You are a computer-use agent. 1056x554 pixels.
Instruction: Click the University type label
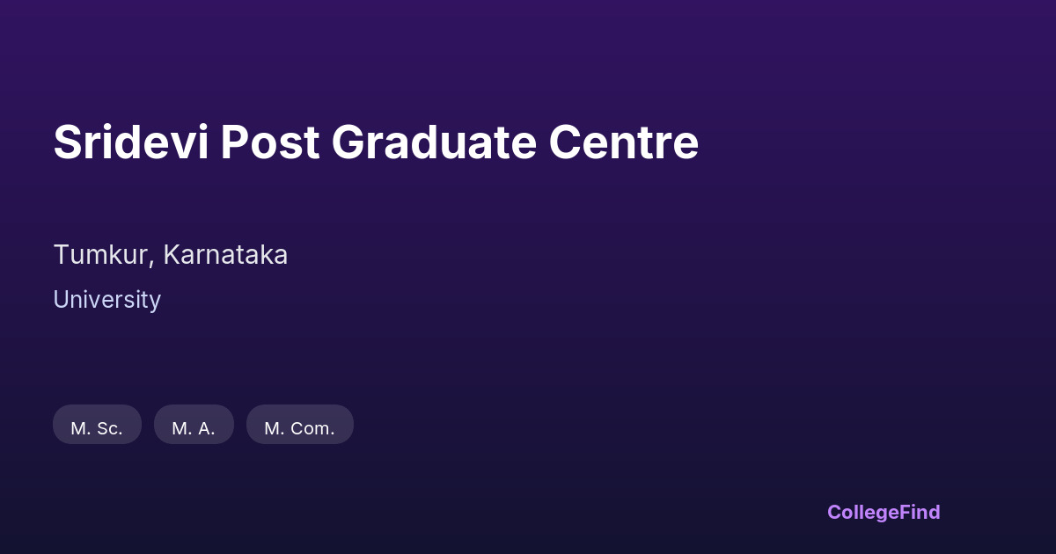(106, 300)
